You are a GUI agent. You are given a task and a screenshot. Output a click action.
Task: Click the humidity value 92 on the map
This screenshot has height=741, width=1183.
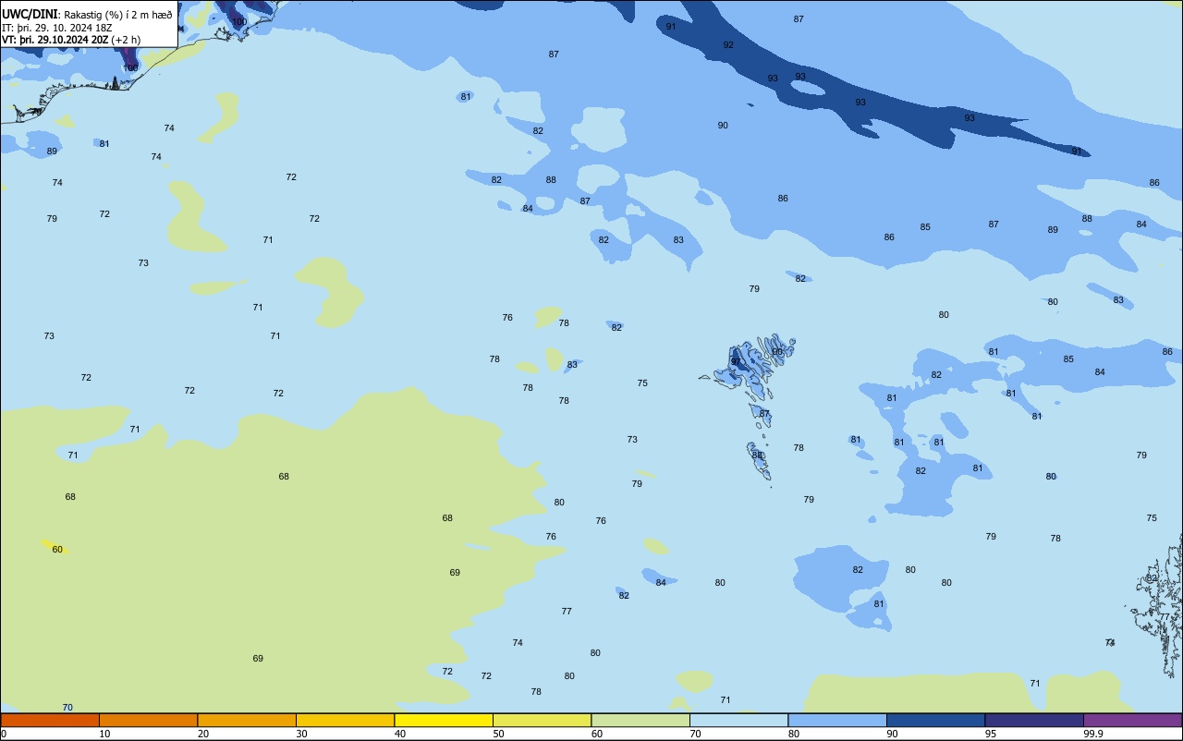coord(728,44)
